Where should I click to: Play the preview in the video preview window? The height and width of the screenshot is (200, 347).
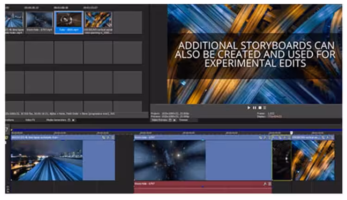coord(249,108)
